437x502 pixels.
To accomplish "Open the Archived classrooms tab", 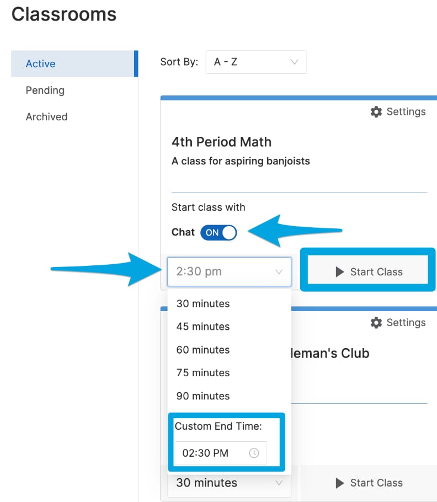I will [x=47, y=117].
